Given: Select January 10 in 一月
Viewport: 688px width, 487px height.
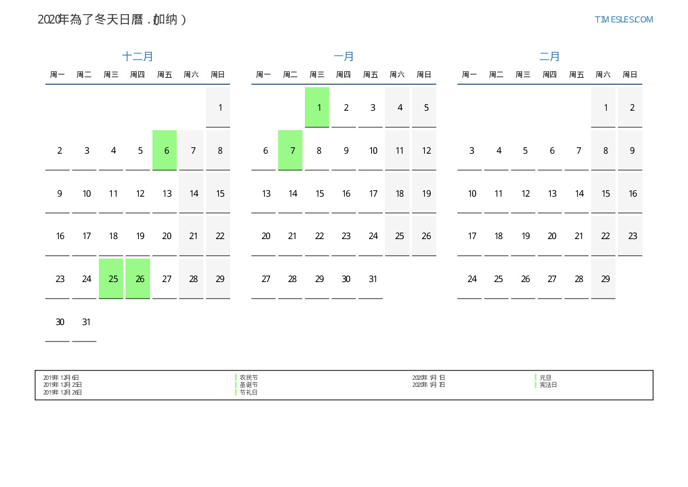Looking at the screenshot, I should click(370, 150).
